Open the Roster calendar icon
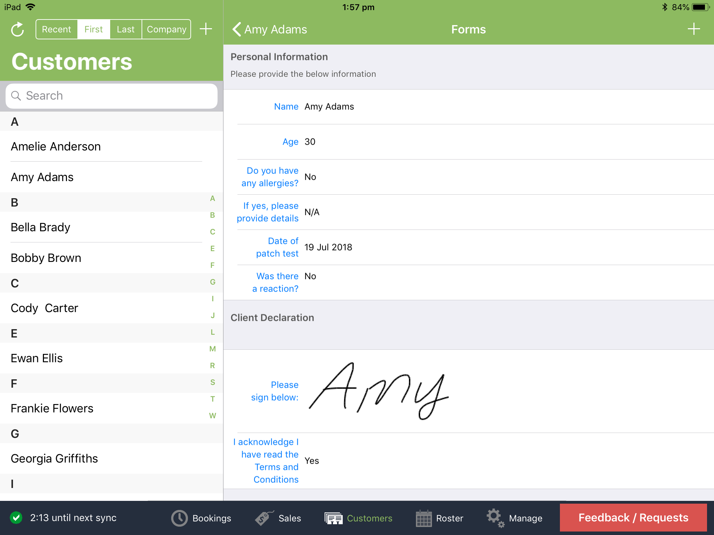 click(x=424, y=518)
